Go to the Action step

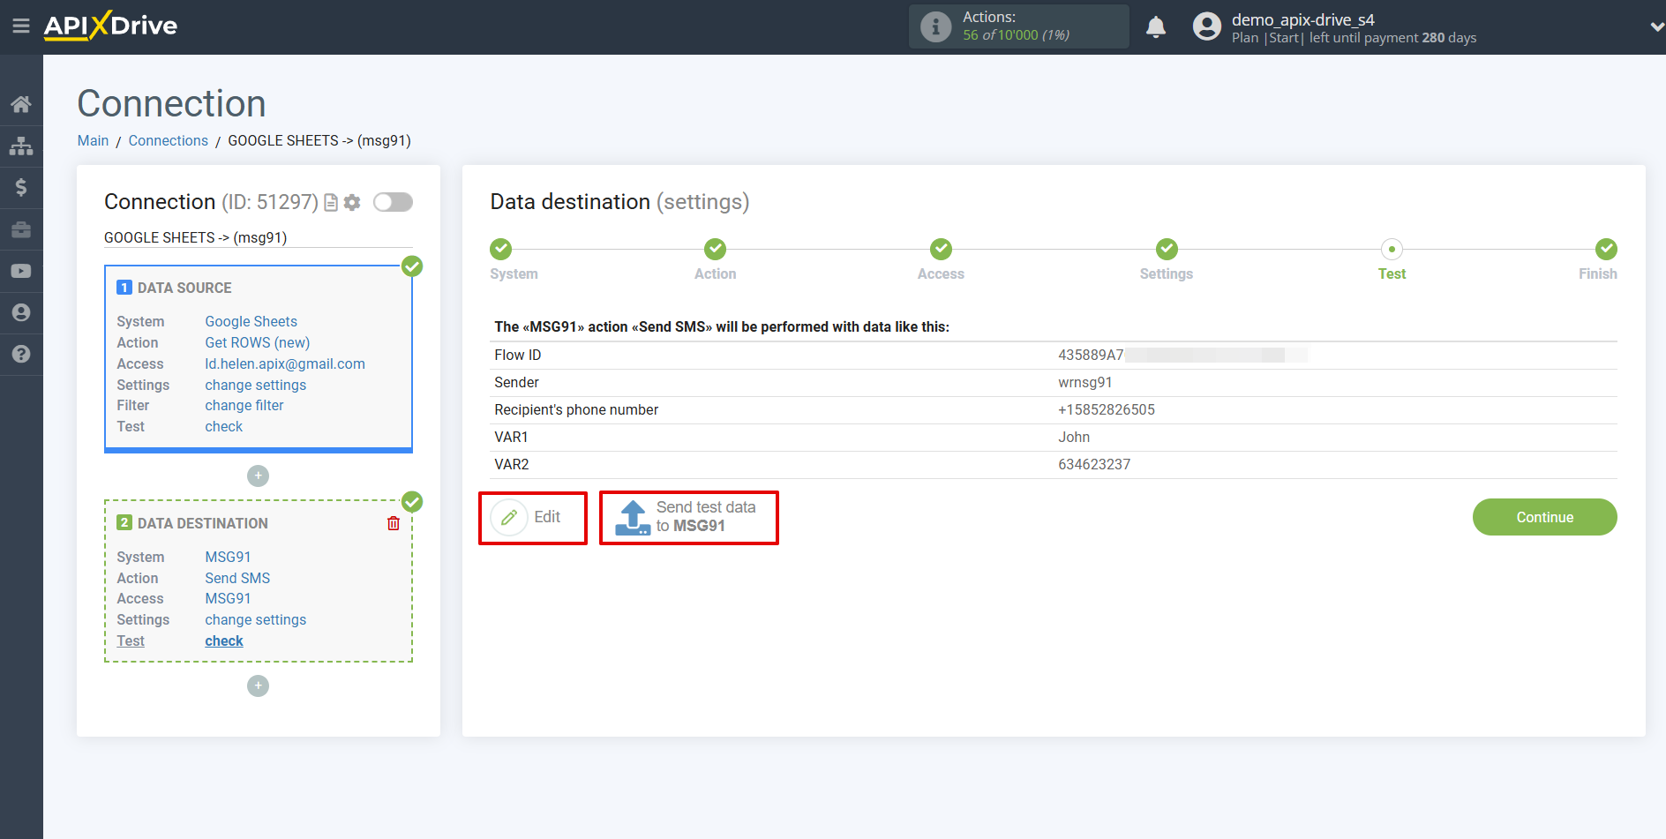pos(715,249)
